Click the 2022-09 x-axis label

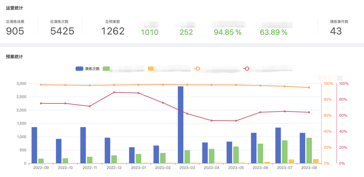(41, 168)
